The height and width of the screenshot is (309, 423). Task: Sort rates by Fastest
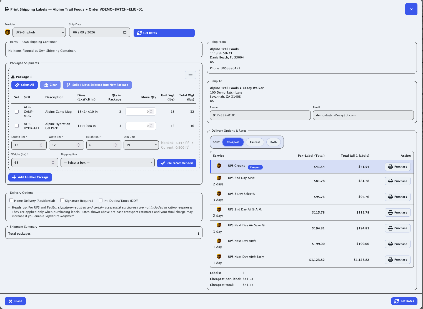(x=255, y=142)
